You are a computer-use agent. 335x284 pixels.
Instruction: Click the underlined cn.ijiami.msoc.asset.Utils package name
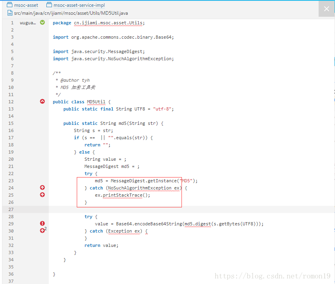(x=108, y=23)
